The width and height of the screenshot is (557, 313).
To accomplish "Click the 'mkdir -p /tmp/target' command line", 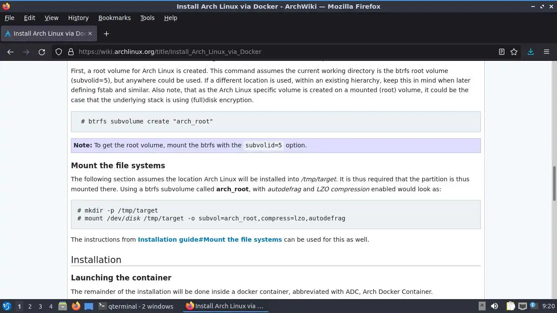I will 117,210.
